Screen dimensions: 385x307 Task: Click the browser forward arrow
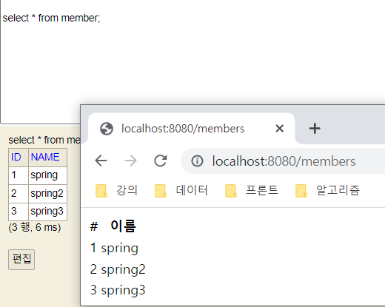[130, 161]
